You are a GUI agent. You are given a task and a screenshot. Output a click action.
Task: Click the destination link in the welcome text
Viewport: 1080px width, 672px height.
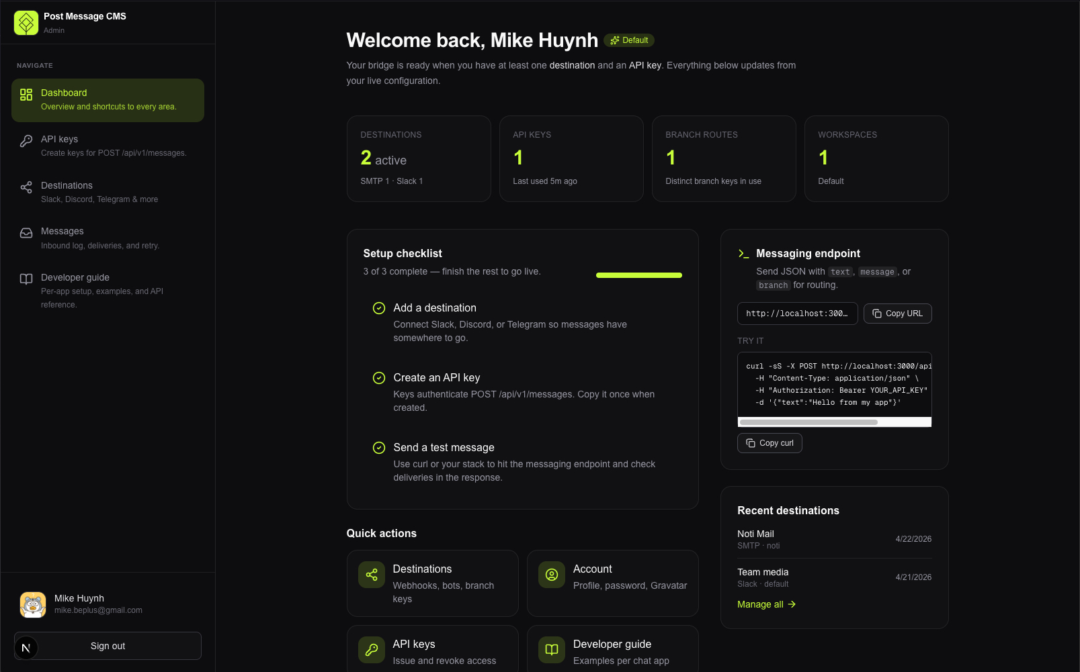[572, 65]
